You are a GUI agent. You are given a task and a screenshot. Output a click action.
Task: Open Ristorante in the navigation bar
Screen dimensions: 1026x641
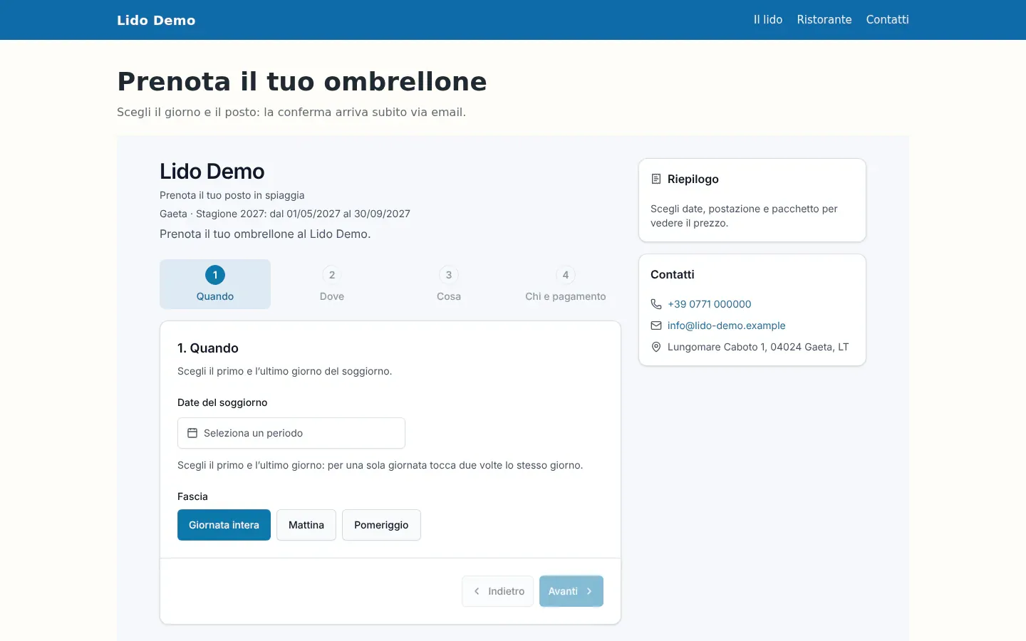point(824,20)
